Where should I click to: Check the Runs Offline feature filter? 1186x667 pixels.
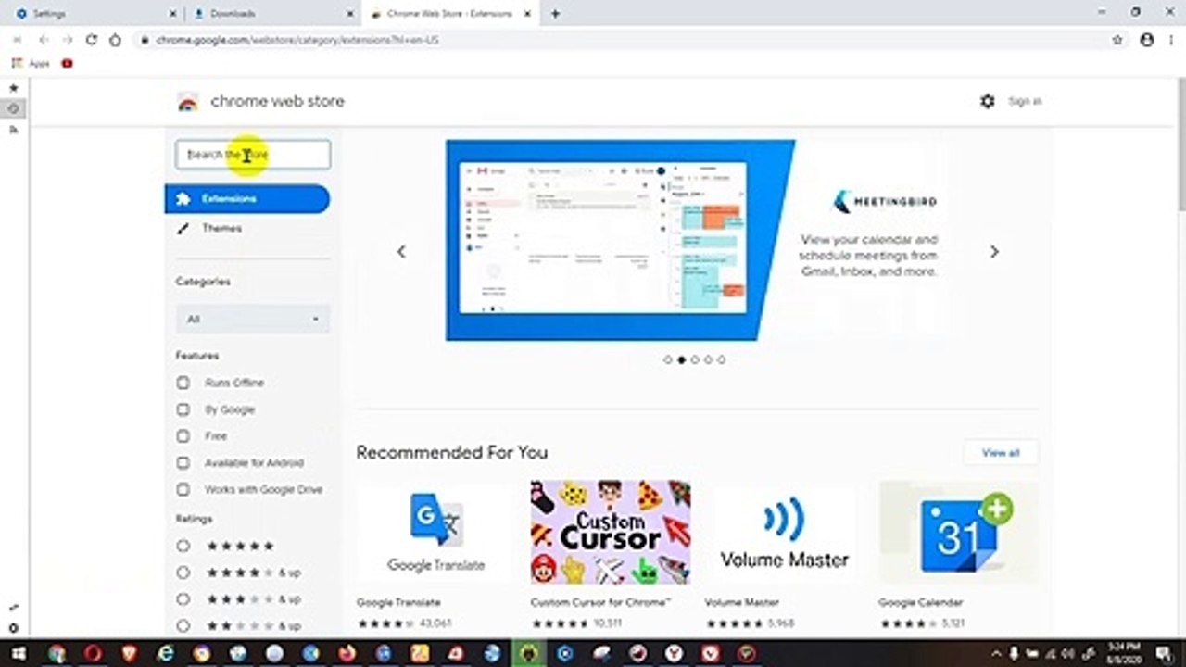(x=183, y=383)
